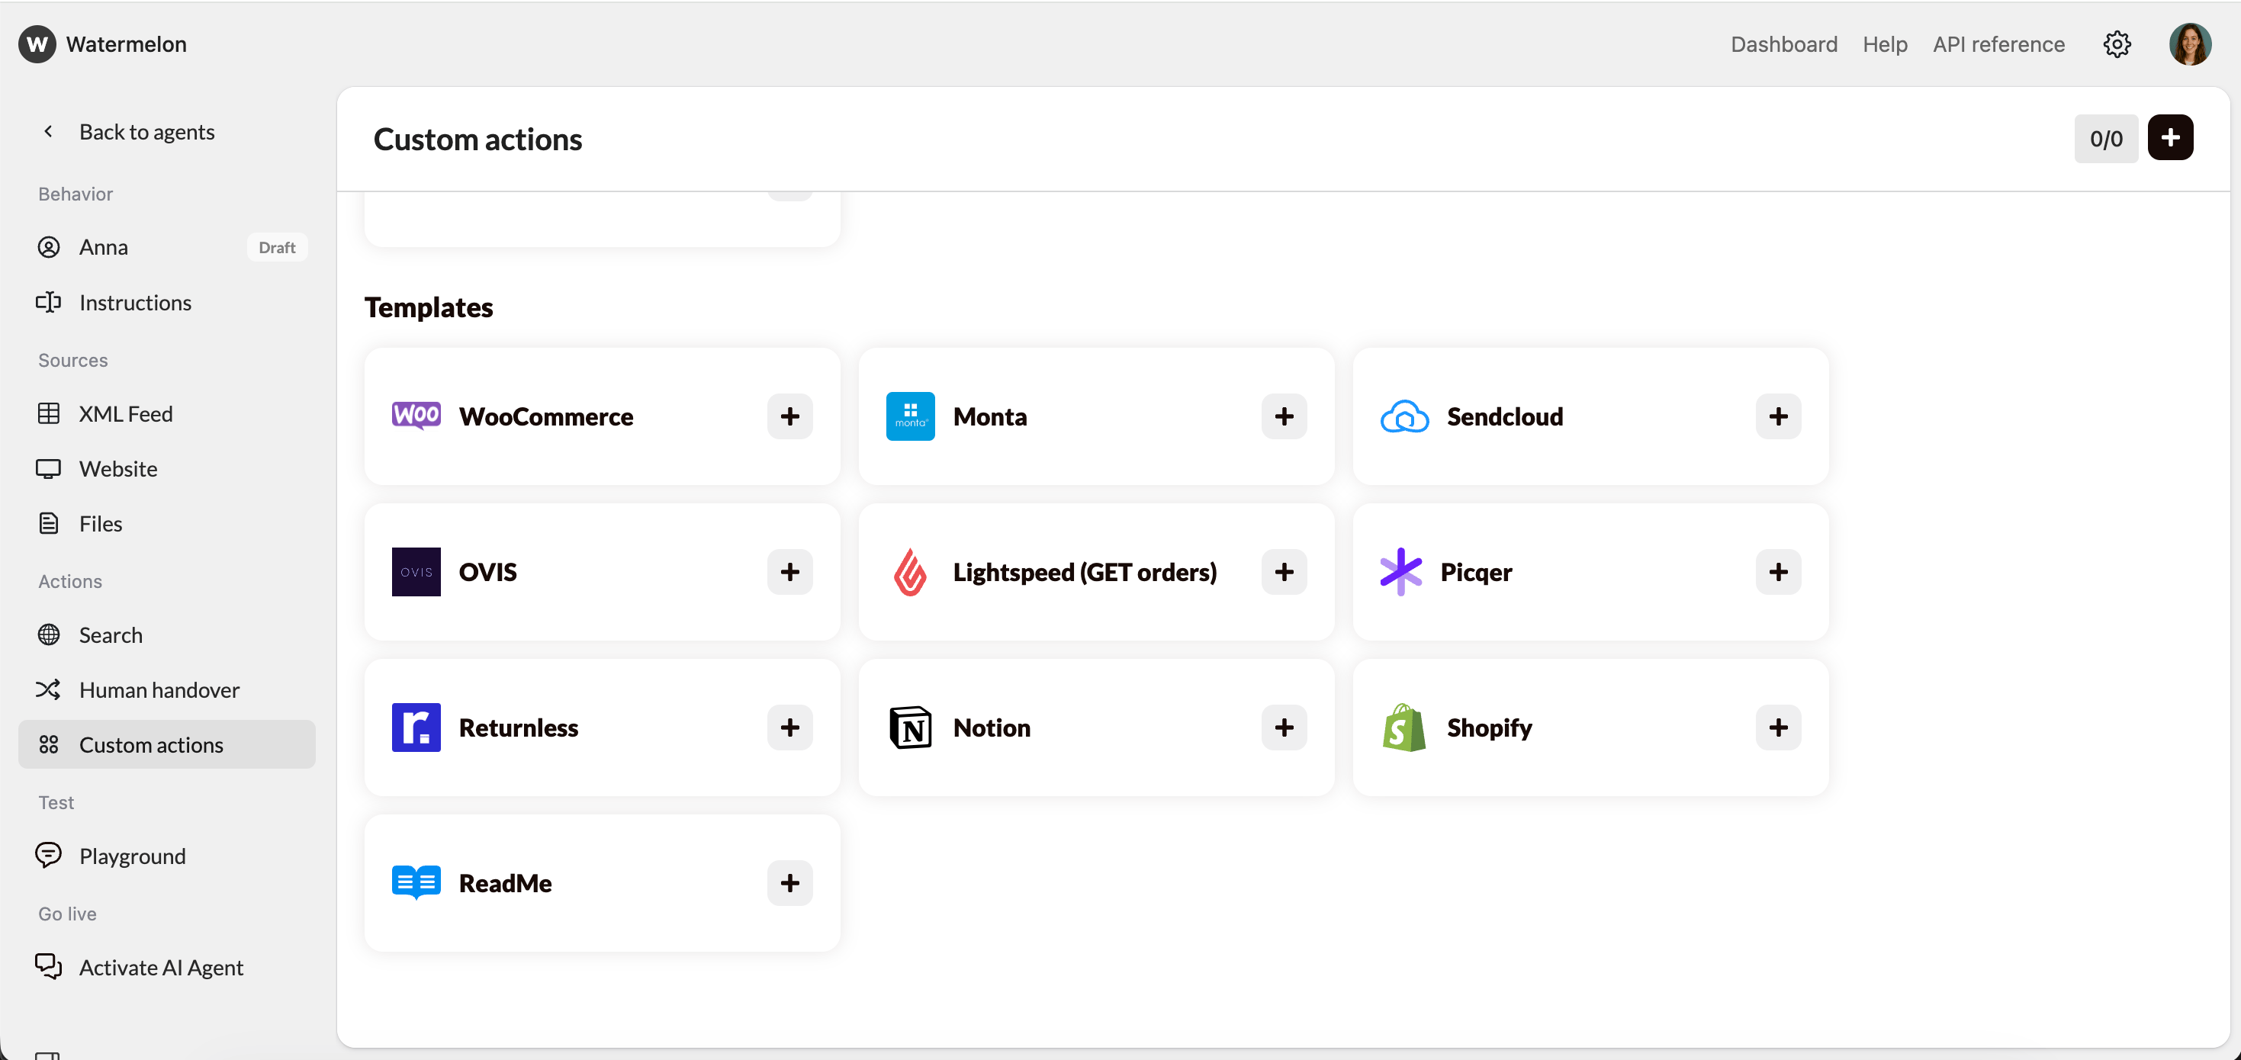This screenshot has width=2241, height=1060.
Task: Add the Lightspeed (GET orders) template
Action: pyautogui.click(x=1283, y=572)
